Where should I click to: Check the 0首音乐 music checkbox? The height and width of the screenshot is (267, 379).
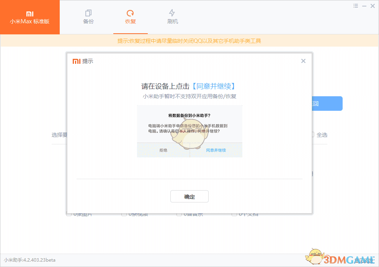point(179,214)
